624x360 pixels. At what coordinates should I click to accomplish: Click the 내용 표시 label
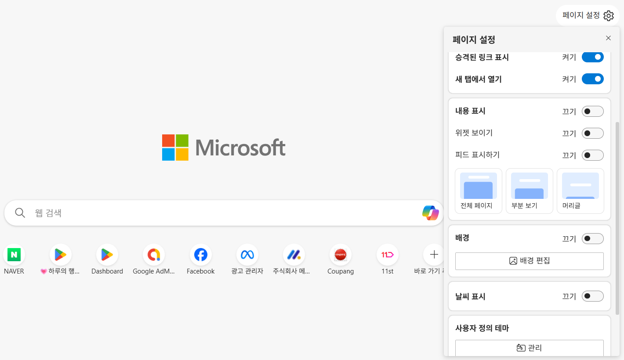470,111
